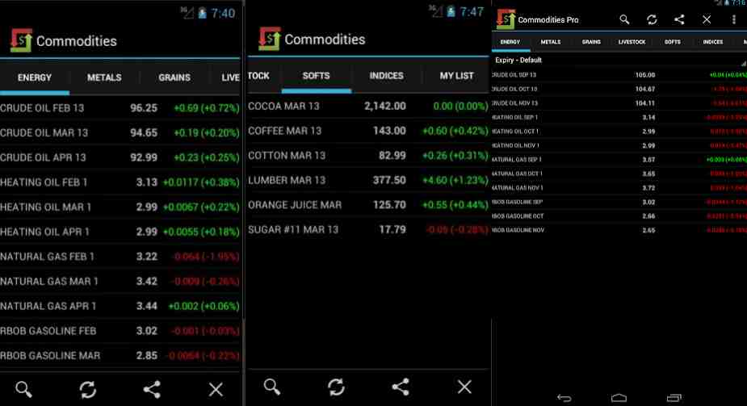Tap the magnifier icon beneath the softs list
This screenshot has height=406, width=747.
click(272, 387)
